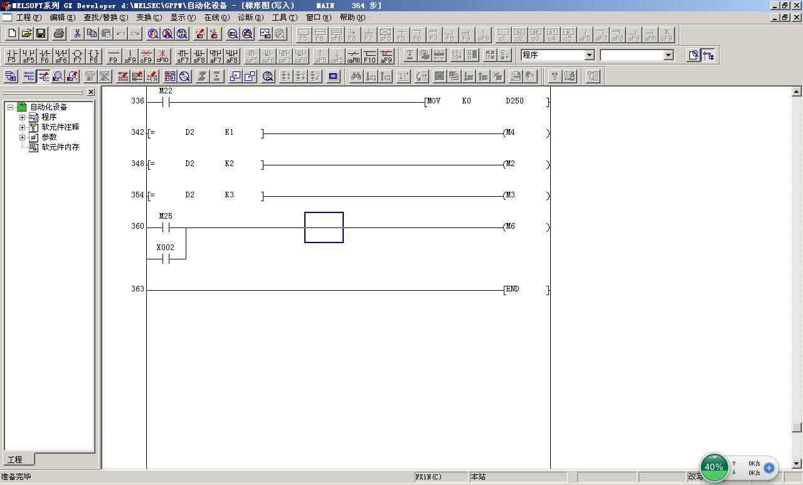Select 软元件内存 in project tree
The height and width of the screenshot is (485, 803).
[60, 147]
